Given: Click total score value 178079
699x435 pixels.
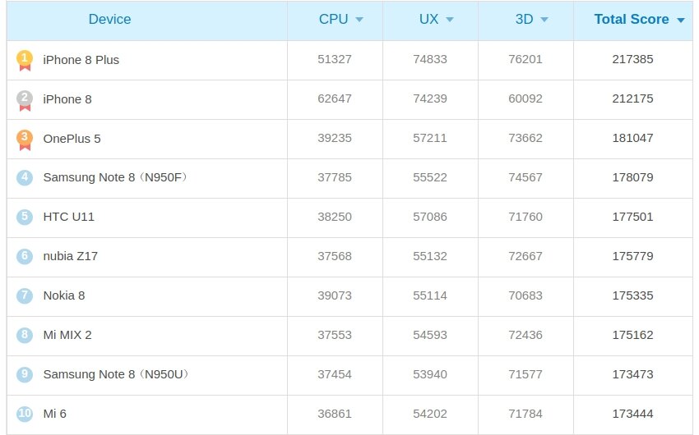Looking at the screenshot, I should tap(632, 177).
